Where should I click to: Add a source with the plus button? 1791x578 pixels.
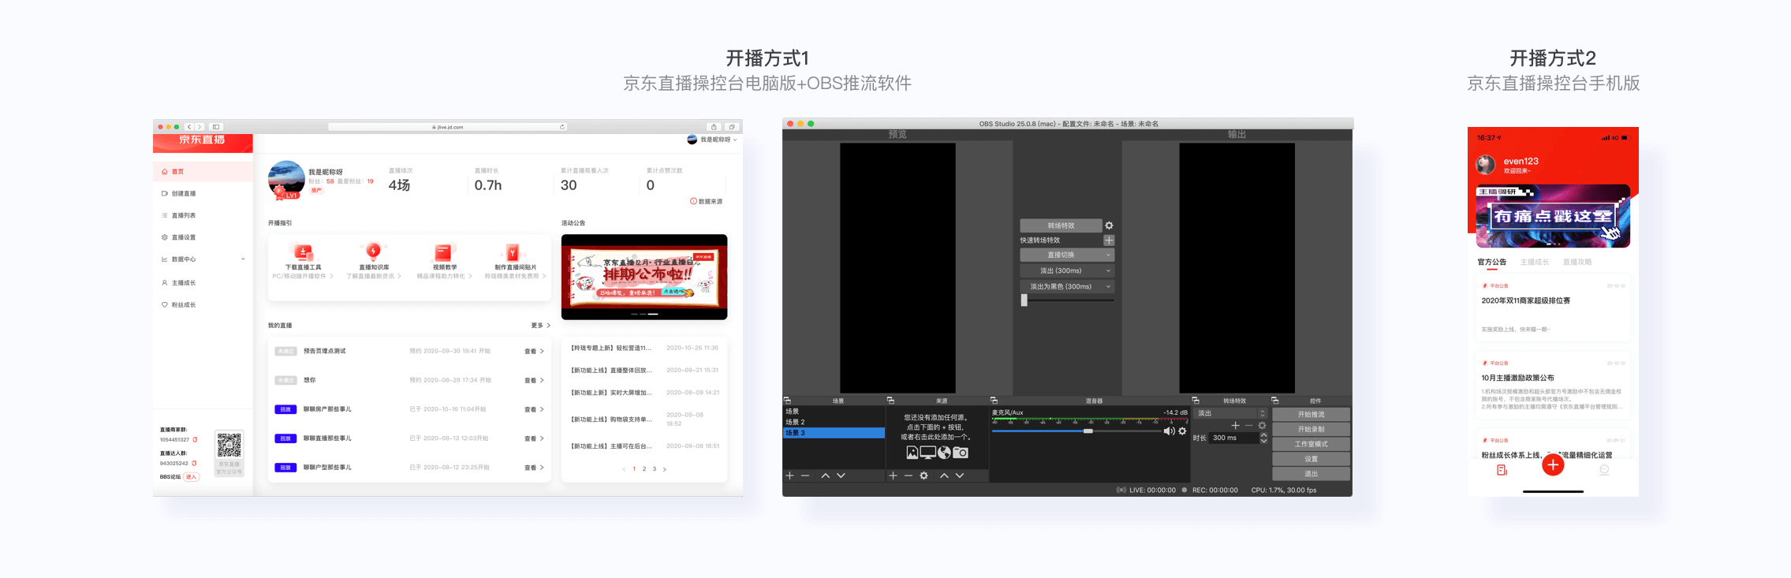pos(893,475)
